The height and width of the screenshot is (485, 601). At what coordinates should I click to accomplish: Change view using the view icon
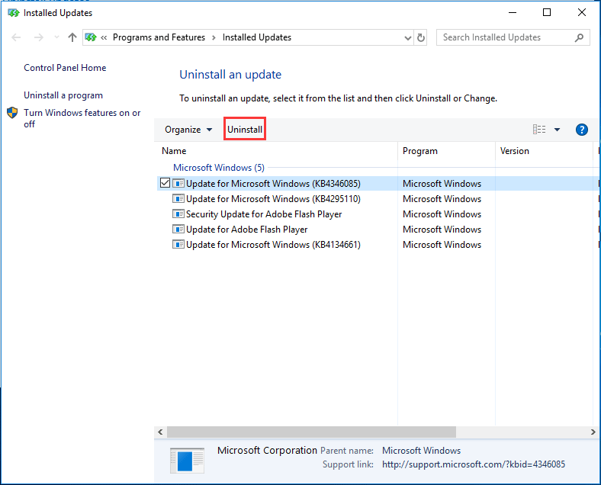[x=539, y=130]
